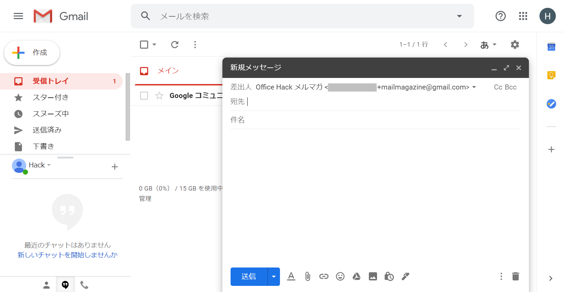Screen dimensions: 564x292
Task: Click 新しいチャットを開始しませんか link
Action: click(x=67, y=255)
